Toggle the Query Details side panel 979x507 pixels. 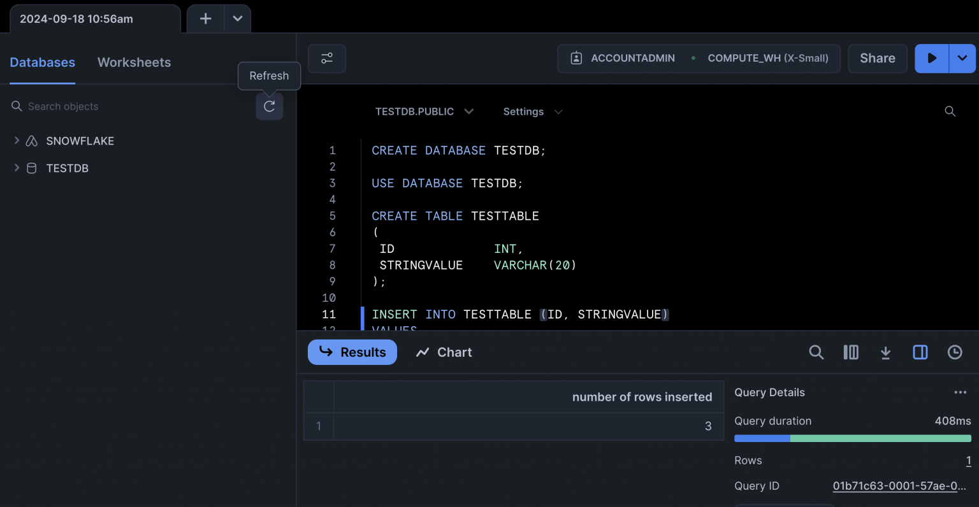pyautogui.click(x=920, y=352)
